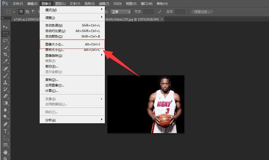Select the Lasso tool
The image size is (269, 160).
(5, 41)
